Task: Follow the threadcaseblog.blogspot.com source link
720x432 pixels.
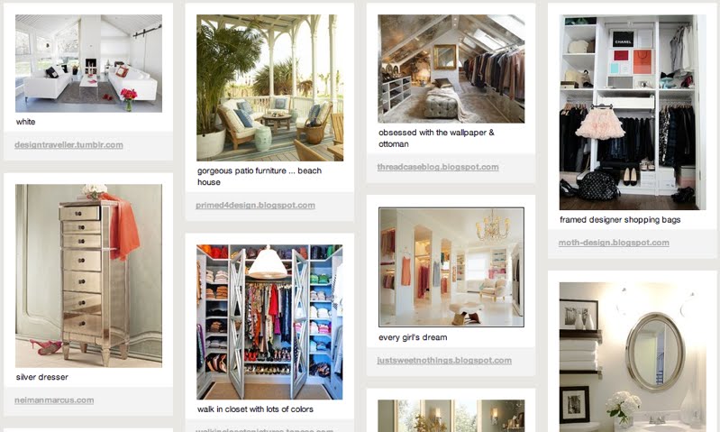Action: [438, 167]
